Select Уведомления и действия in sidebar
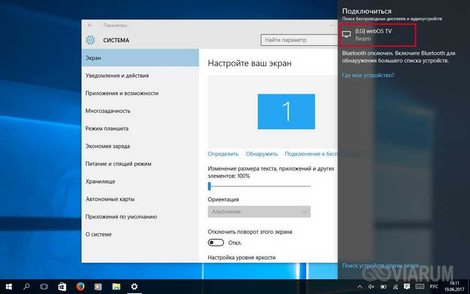Image resolution: width=470 pixels, height=294 pixels. pyautogui.click(x=117, y=76)
